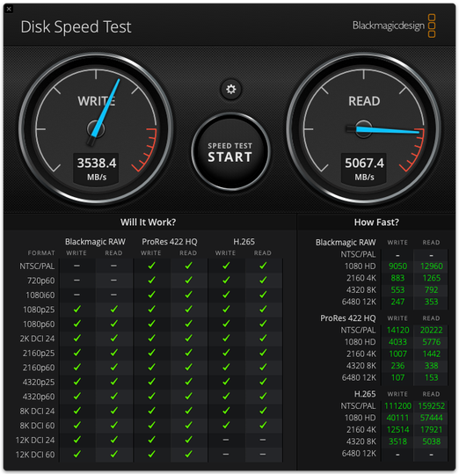Click the 720p60 format row label
The width and height of the screenshot is (459, 474).
[x=41, y=281]
